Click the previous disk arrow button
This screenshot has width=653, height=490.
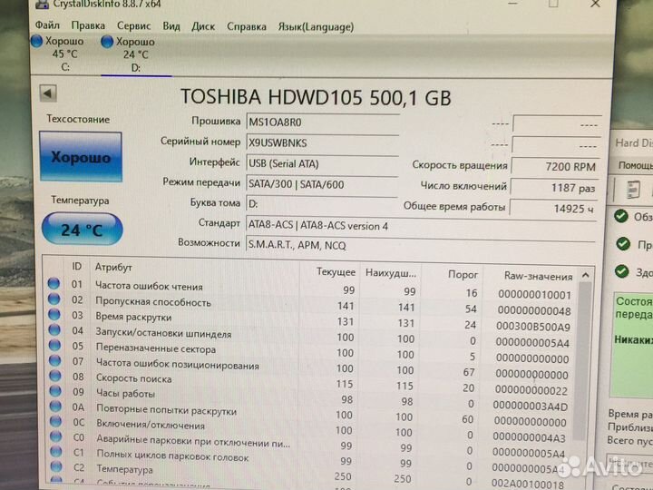pos(48,93)
